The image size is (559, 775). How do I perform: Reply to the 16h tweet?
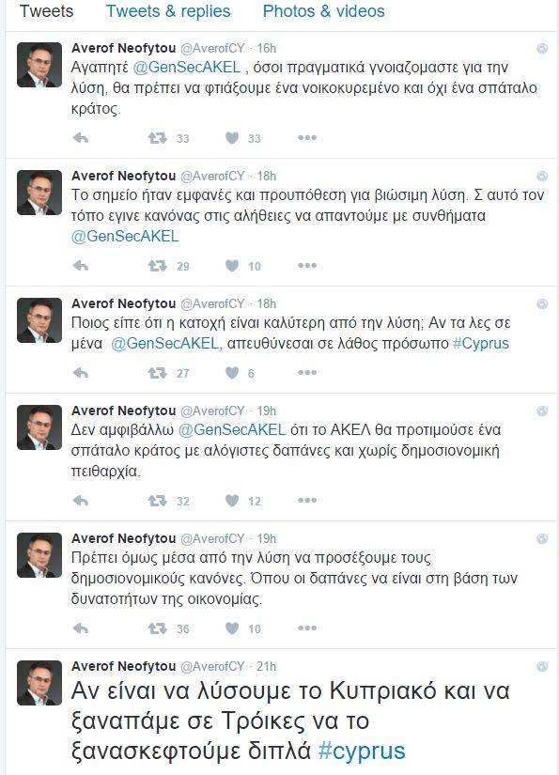(x=80, y=138)
